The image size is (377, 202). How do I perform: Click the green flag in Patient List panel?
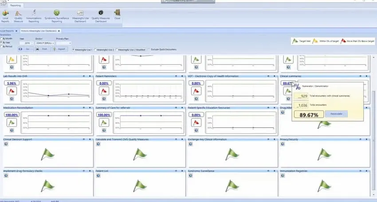(x=140, y=186)
